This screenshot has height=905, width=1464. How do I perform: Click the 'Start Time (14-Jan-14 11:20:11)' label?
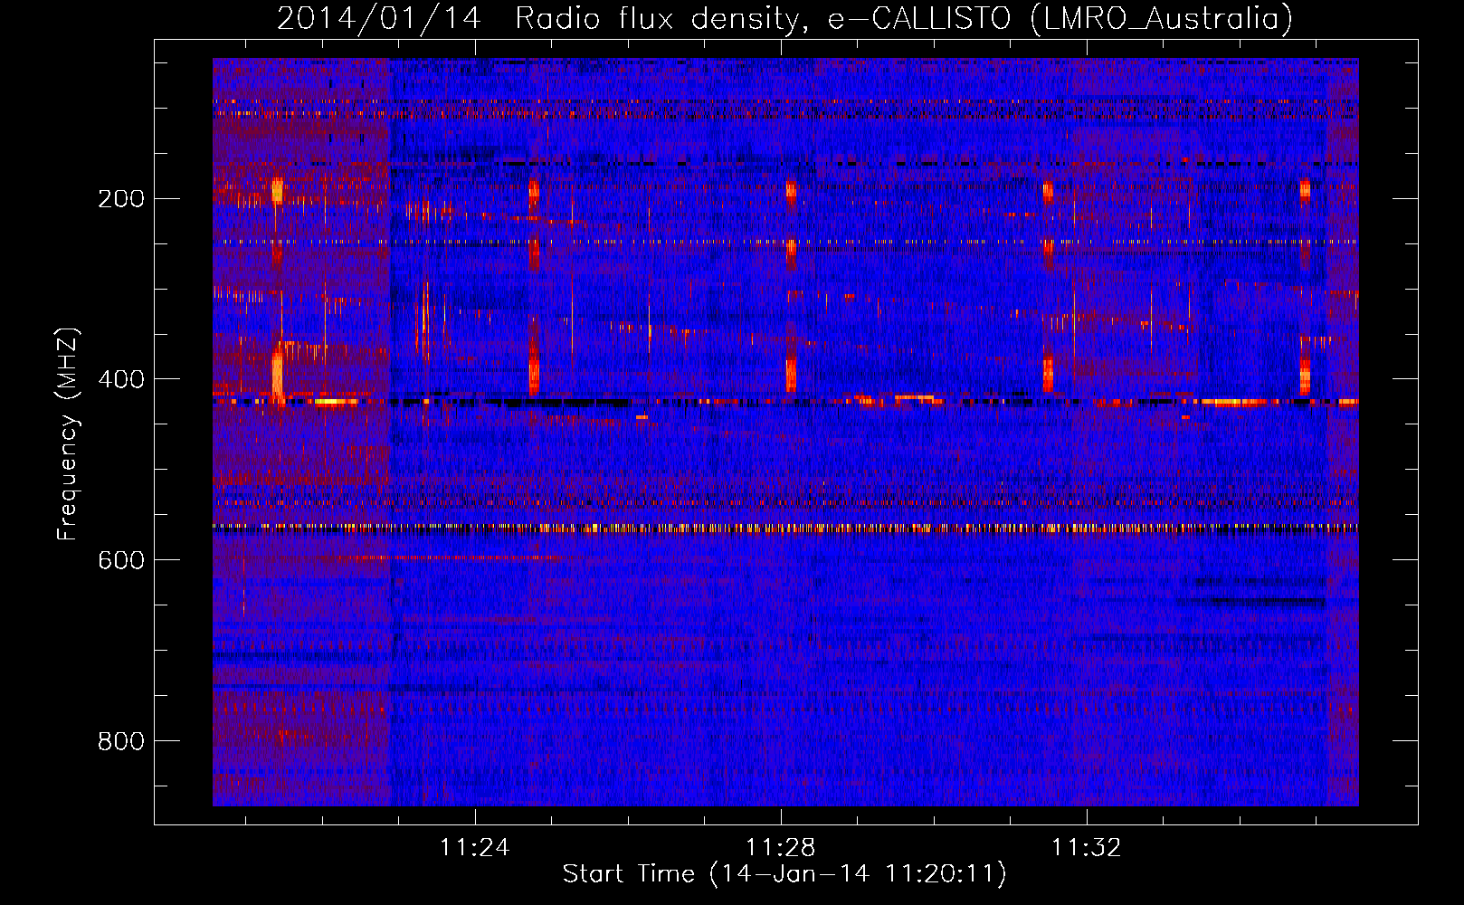tap(784, 873)
